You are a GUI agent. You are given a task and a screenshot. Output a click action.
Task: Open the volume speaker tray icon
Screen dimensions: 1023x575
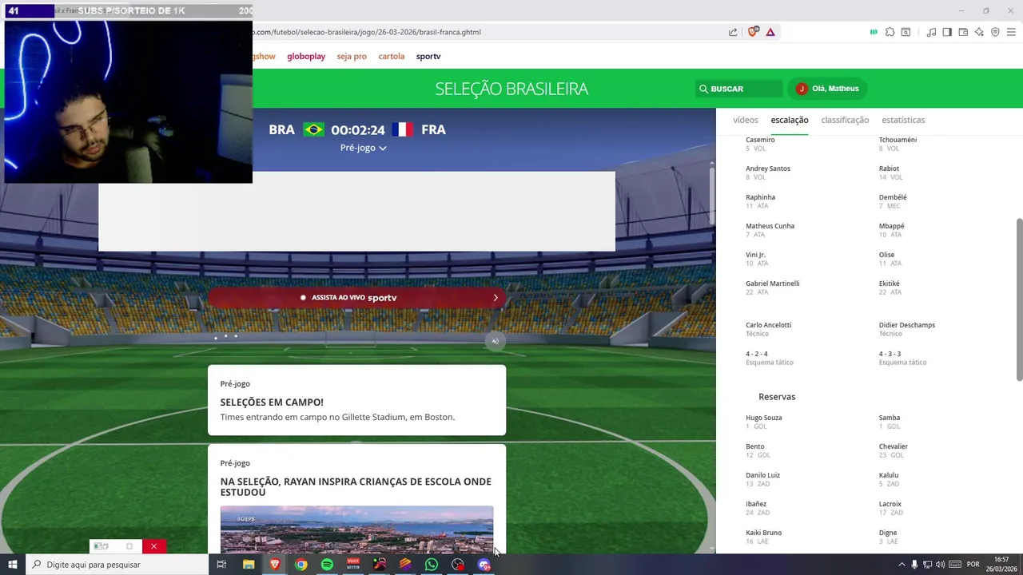tap(941, 565)
